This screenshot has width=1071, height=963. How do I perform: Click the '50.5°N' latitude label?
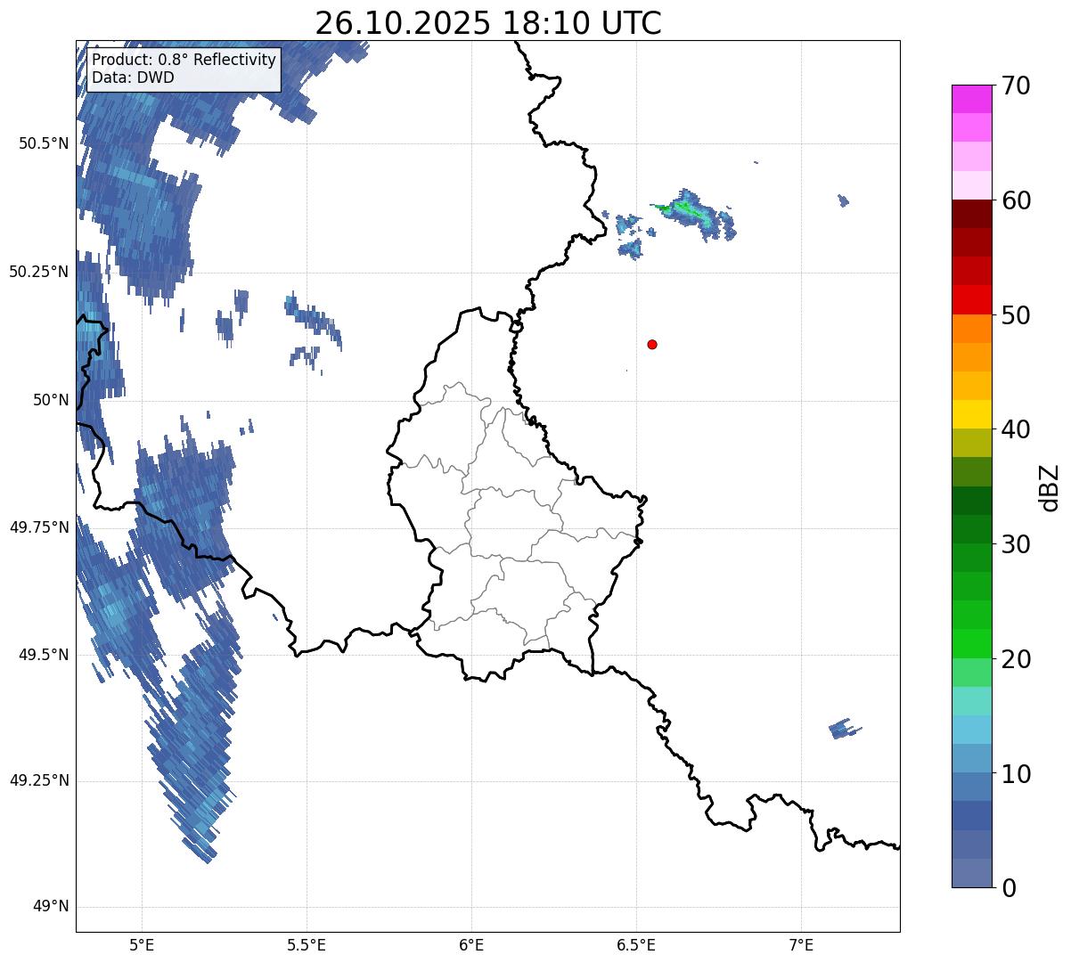click(x=43, y=143)
